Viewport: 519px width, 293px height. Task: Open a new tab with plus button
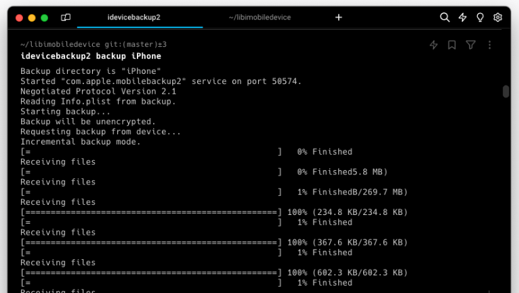[x=339, y=17]
